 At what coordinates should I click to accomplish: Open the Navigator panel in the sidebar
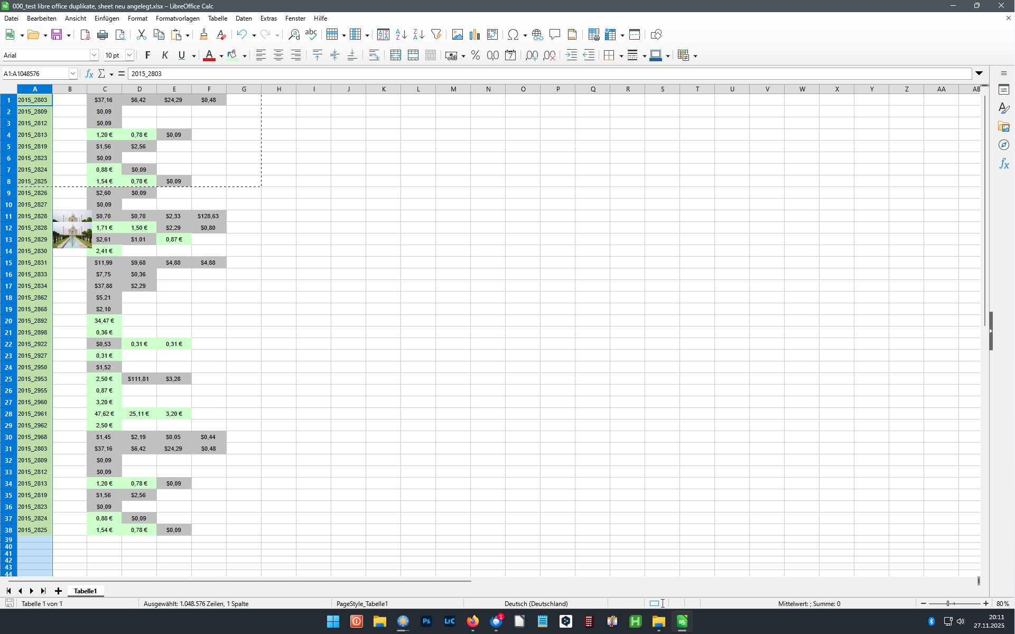[1003, 145]
